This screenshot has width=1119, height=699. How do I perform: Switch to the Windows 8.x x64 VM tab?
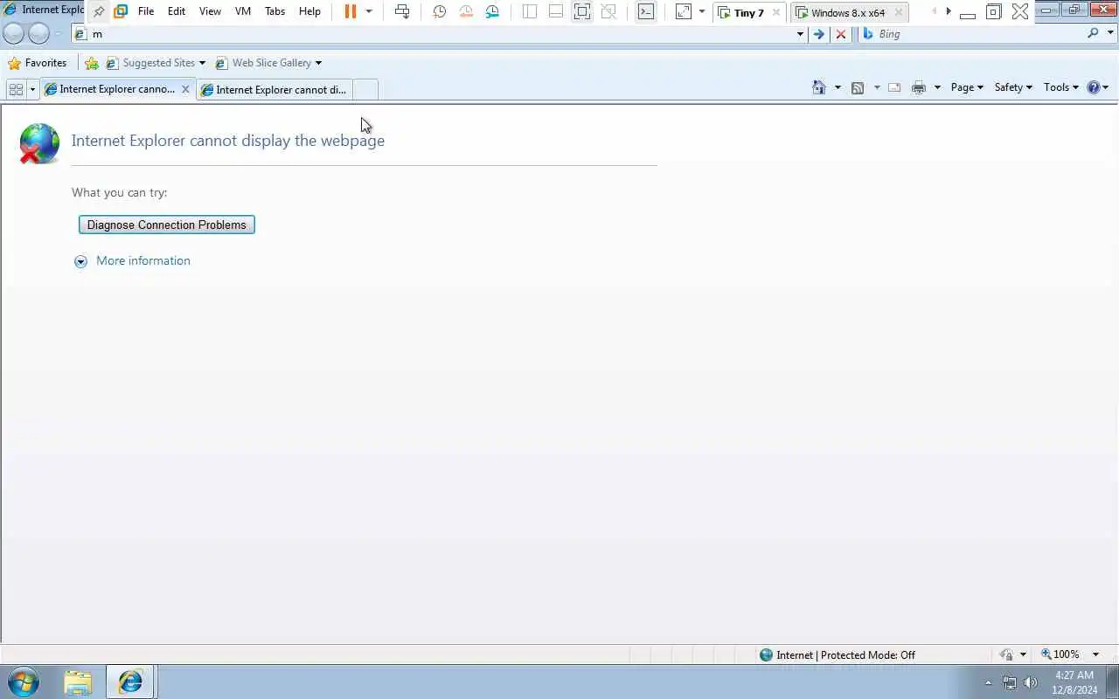point(847,12)
